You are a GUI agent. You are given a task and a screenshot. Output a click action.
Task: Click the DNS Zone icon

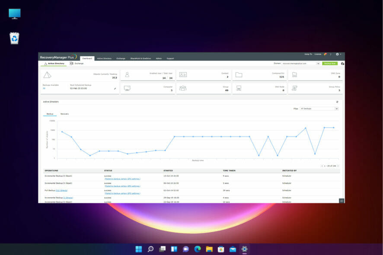click(x=294, y=75)
